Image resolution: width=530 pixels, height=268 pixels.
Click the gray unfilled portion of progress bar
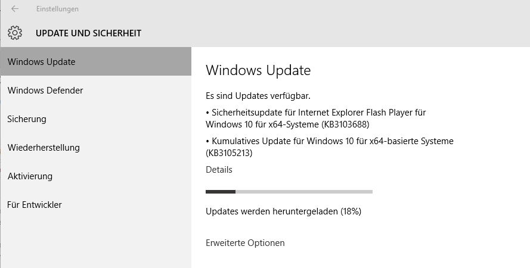(x=304, y=192)
